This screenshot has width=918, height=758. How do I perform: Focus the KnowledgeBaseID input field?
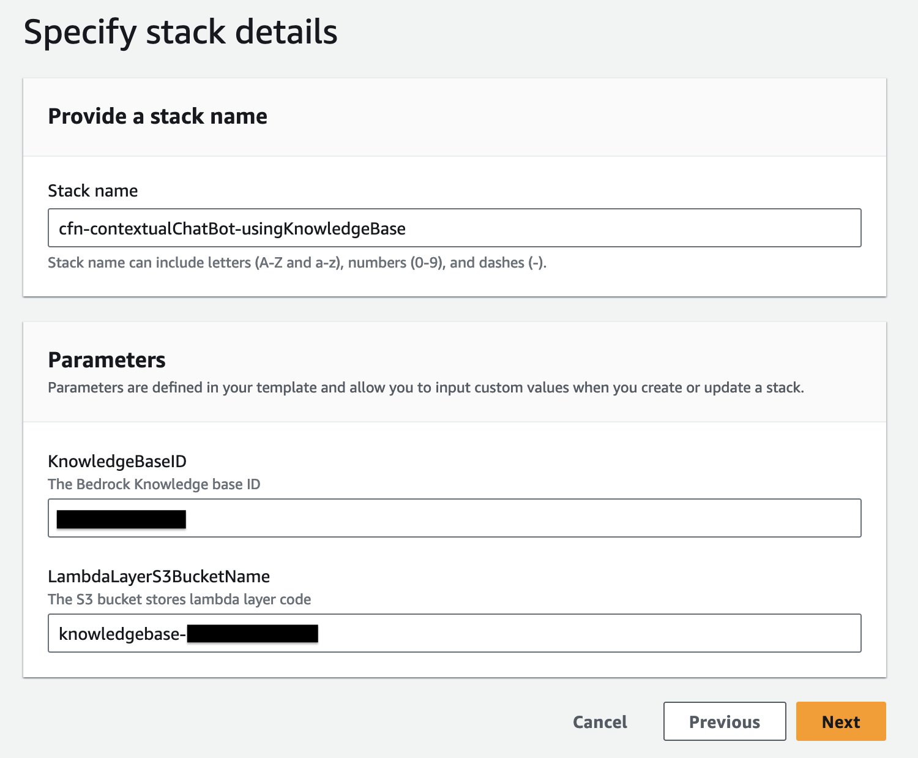[x=454, y=518]
